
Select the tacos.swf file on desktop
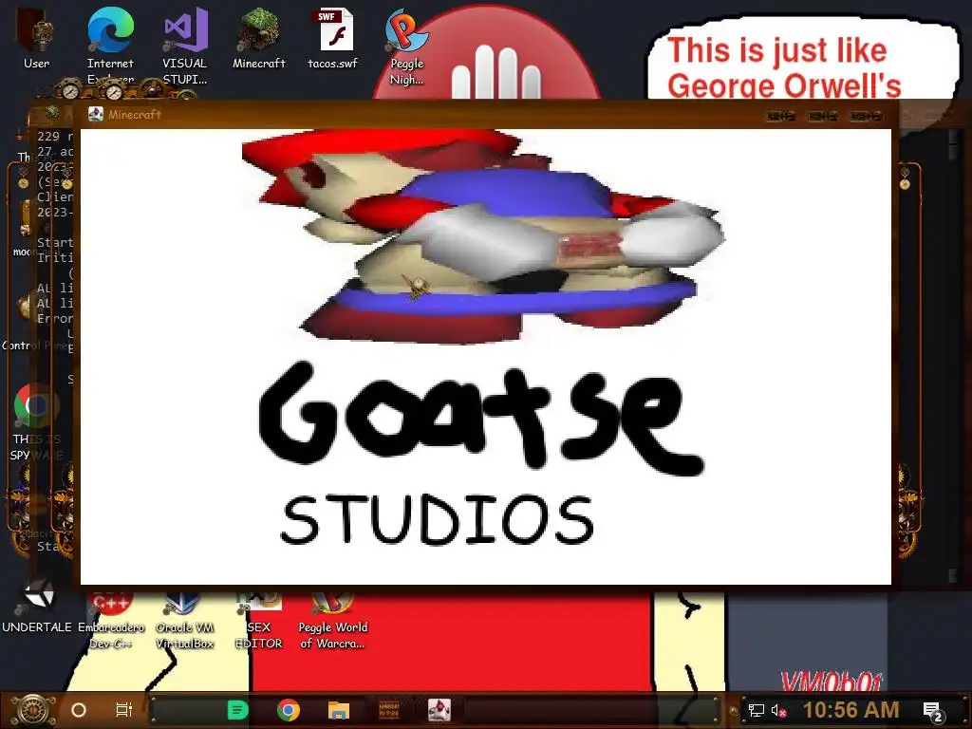333,38
